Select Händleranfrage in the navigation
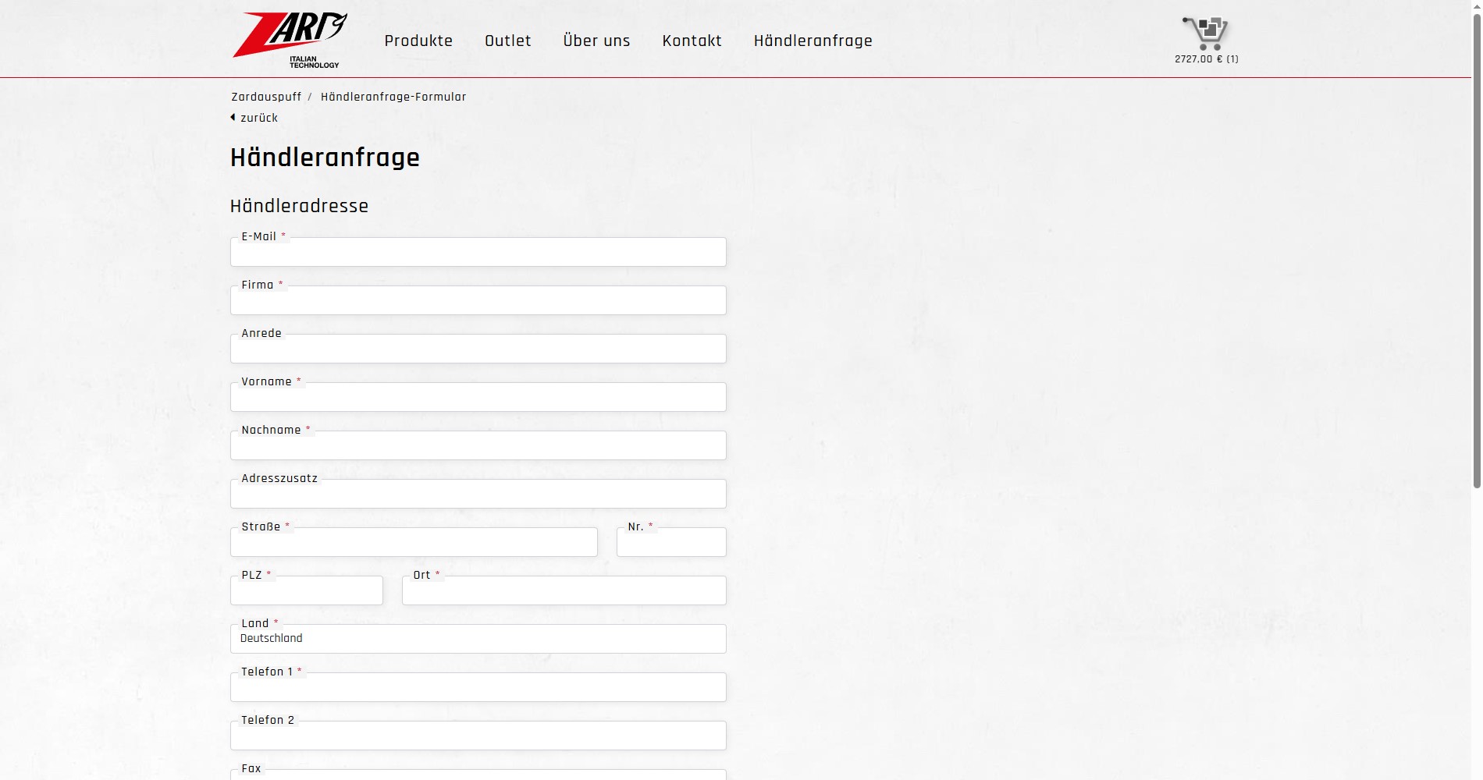 coord(813,41)
